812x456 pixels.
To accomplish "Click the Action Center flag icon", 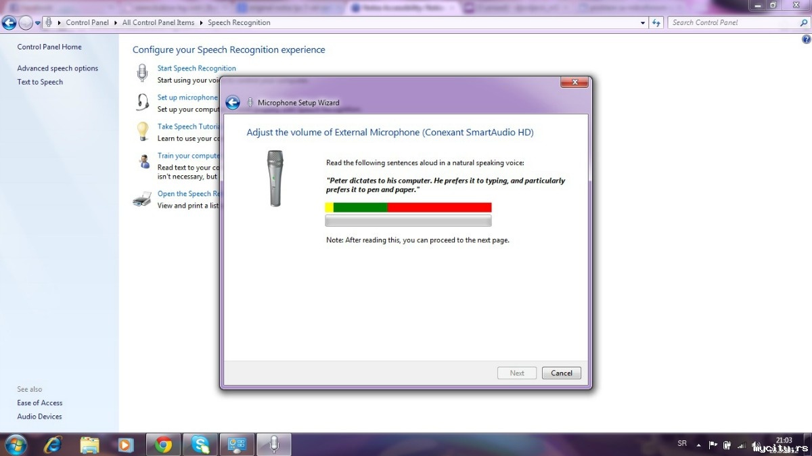I will (713, 444).
